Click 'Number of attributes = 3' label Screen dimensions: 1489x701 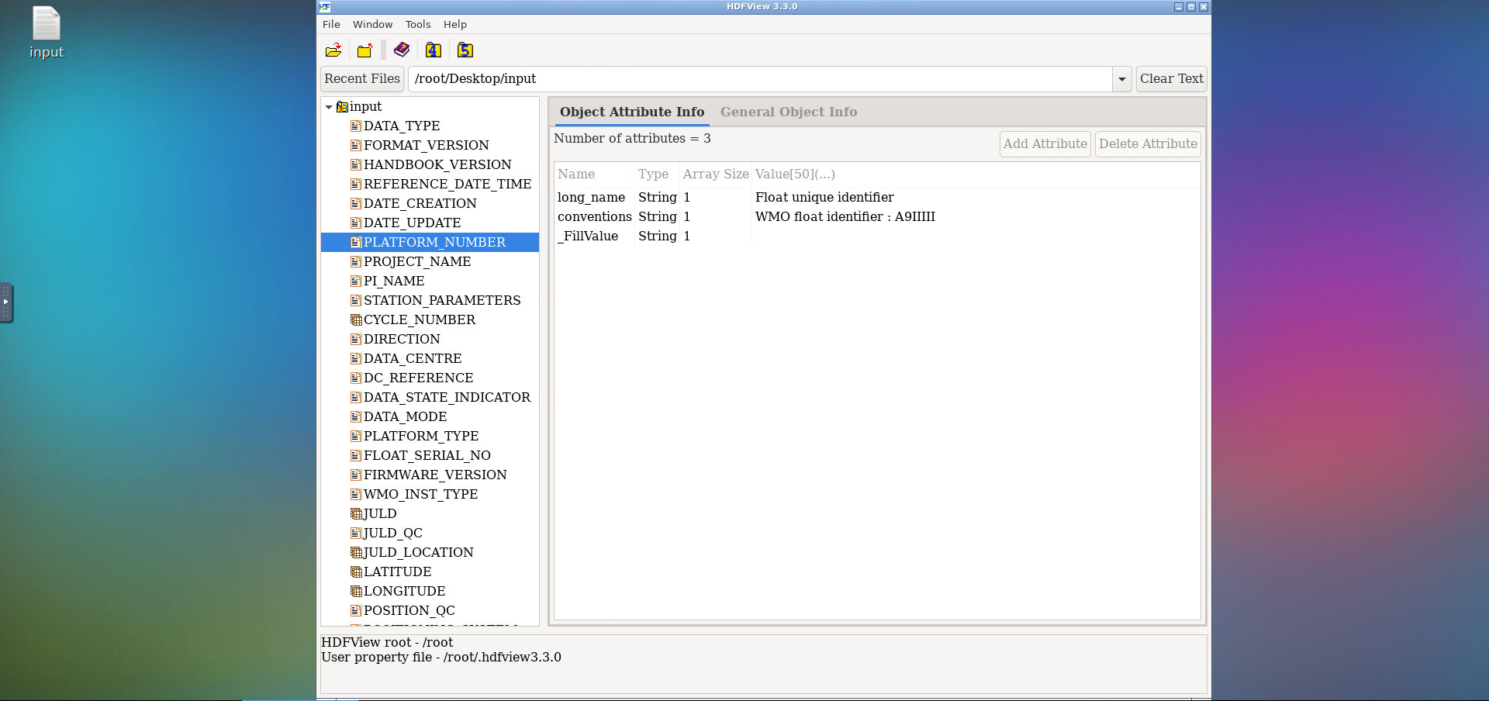tap(632, 138)
